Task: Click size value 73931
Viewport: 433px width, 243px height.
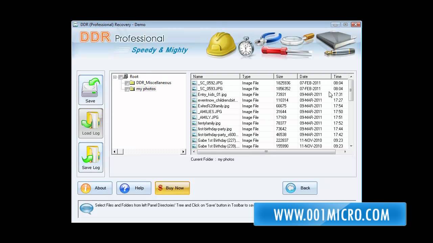Action: tap(281, 94)
